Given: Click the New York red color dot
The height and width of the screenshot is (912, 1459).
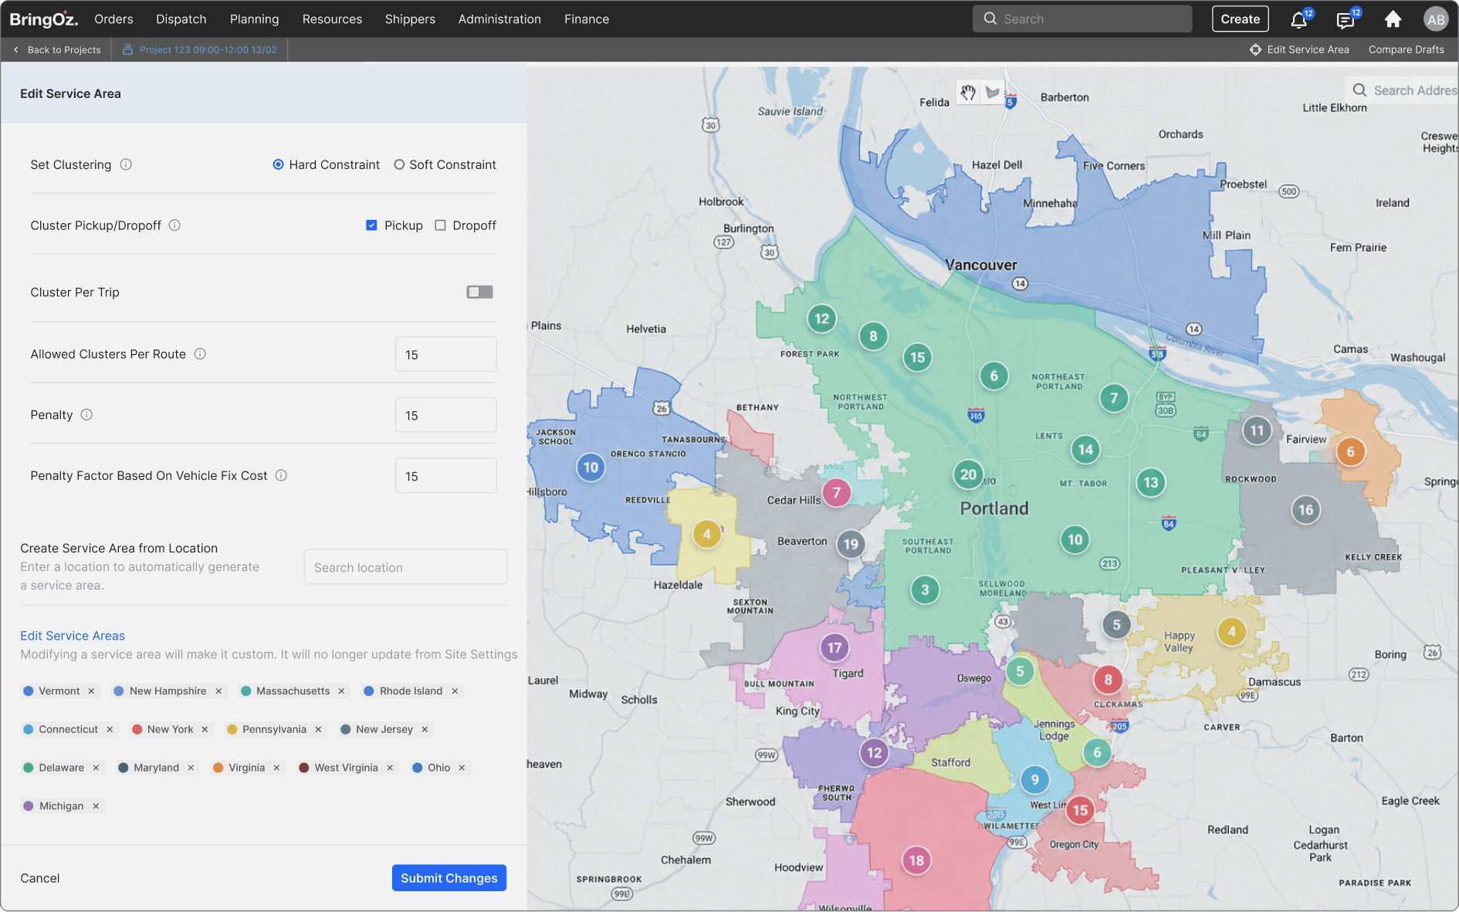Looking at the screenshot, I should [137, 729].
